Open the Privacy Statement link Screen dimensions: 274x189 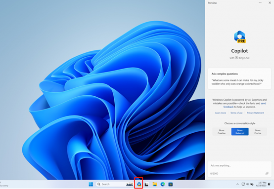pos(255,113)
